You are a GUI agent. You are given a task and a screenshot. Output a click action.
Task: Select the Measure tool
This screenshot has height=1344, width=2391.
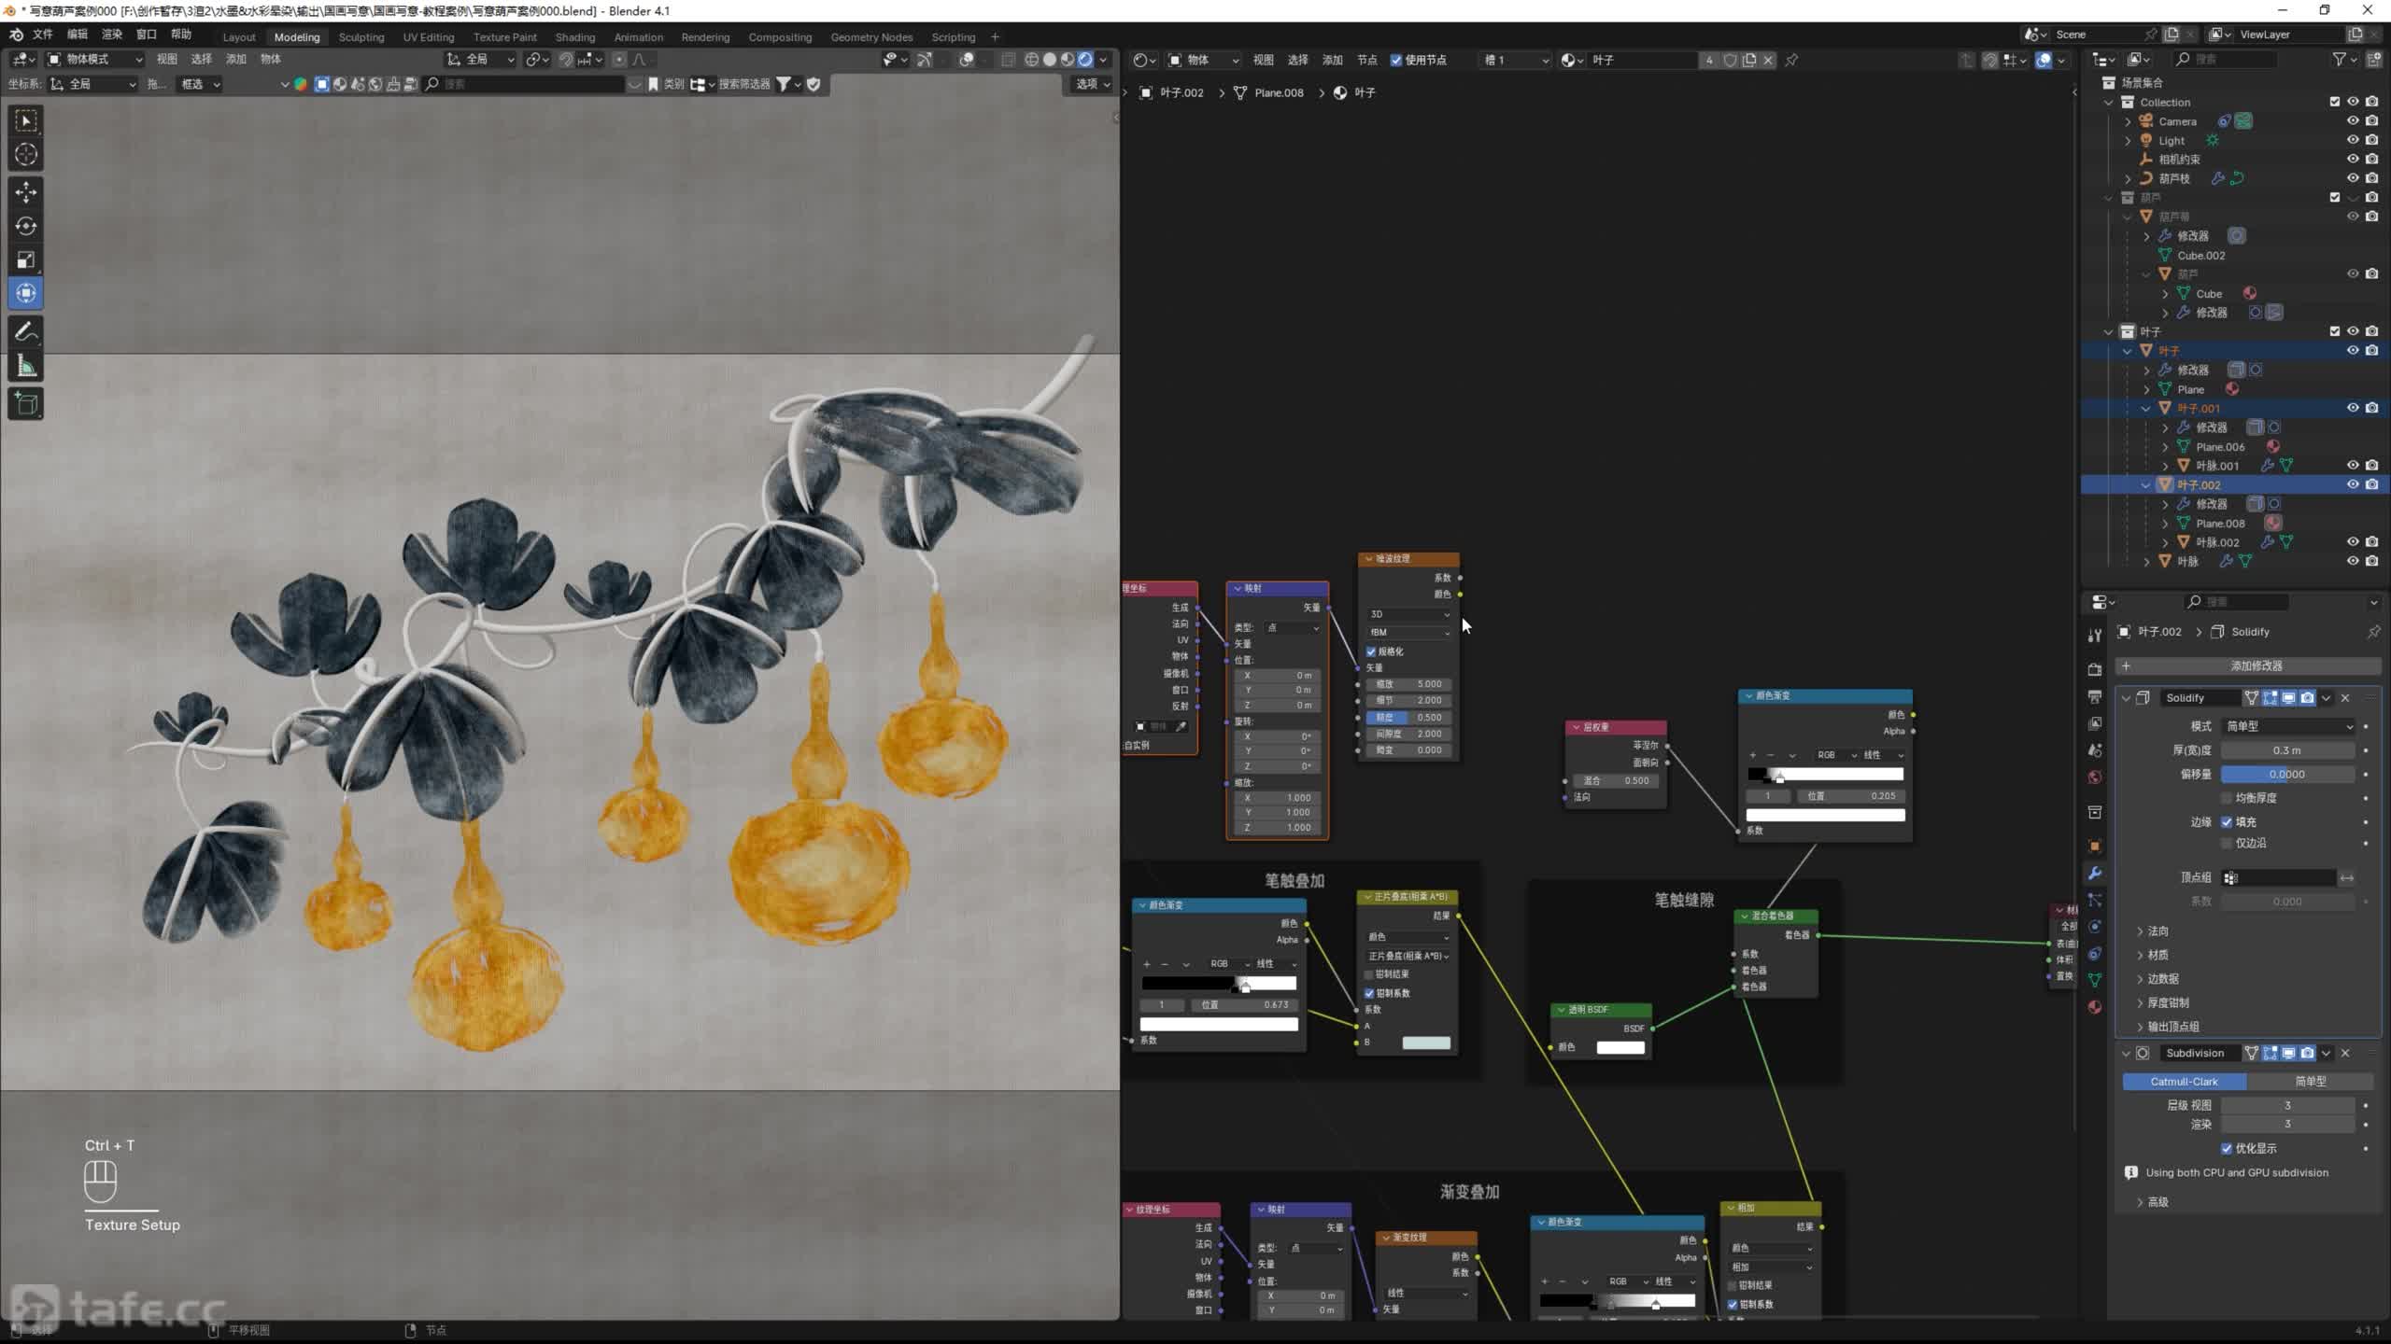[26, 367]
